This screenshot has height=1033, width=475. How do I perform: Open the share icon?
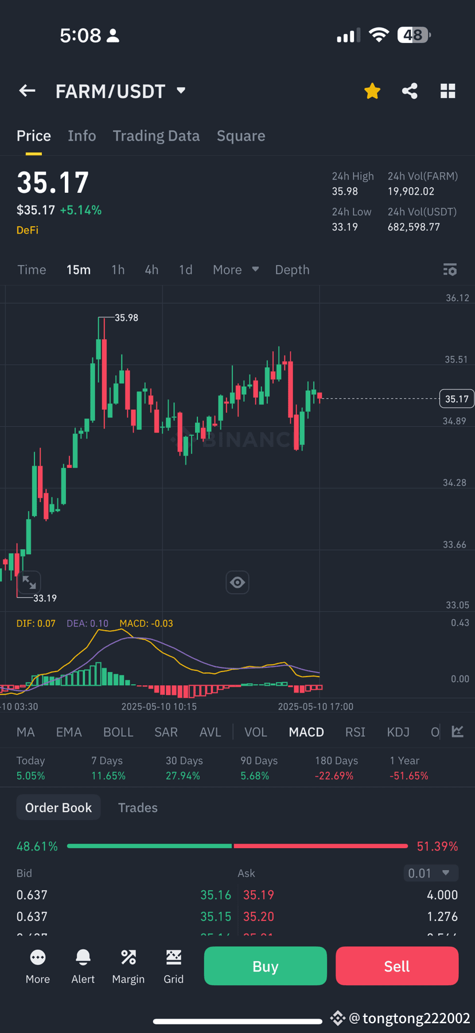(410, 91)
